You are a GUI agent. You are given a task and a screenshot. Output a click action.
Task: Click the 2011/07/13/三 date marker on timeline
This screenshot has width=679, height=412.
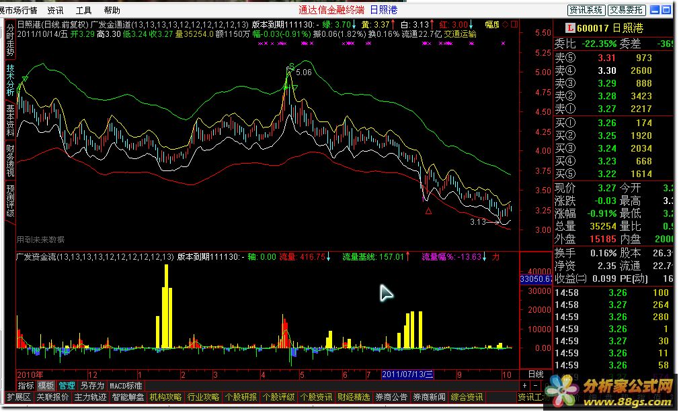click(x=407, y=374)
